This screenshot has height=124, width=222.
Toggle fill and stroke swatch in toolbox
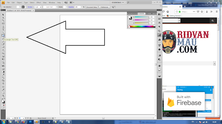(3, 102)
